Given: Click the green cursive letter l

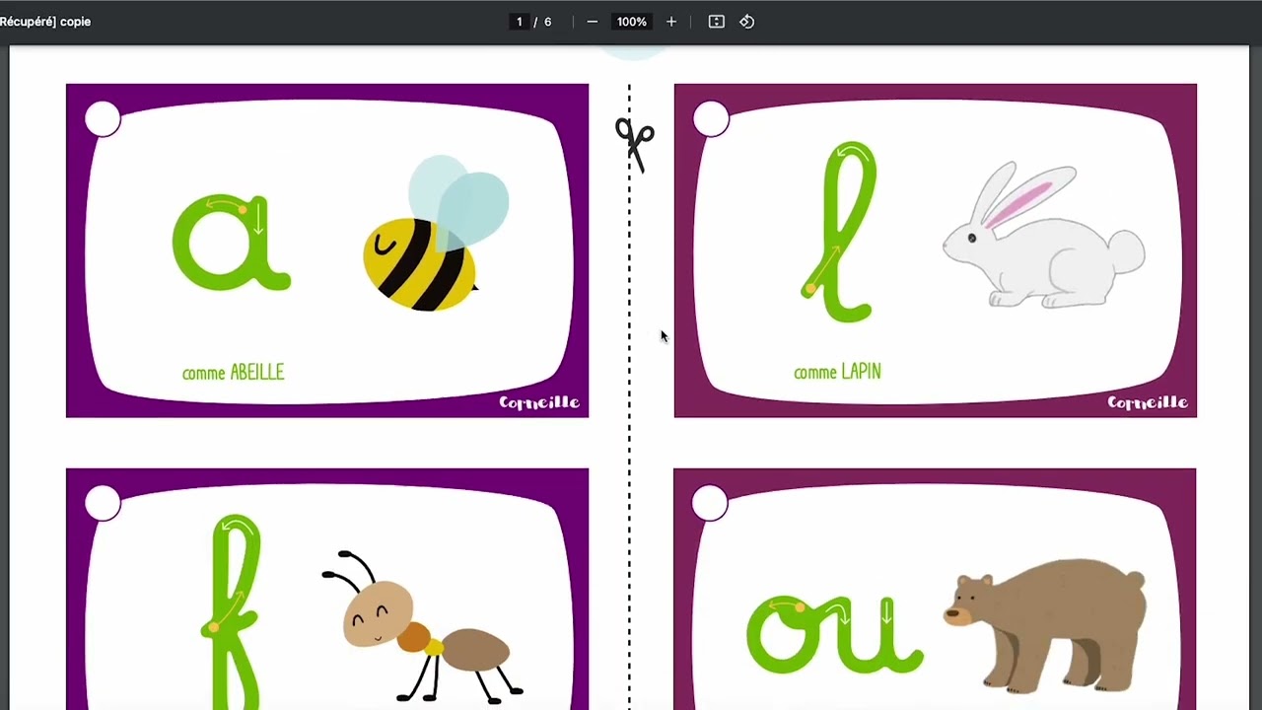Looking at the screenshot, I should [839, 233].
